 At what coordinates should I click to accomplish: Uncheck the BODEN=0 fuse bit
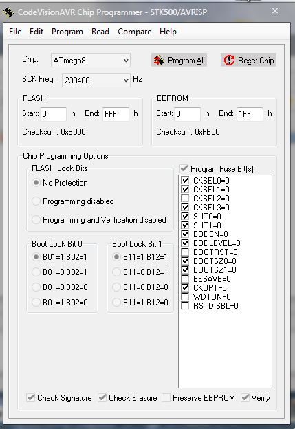[x=185, y=234]
